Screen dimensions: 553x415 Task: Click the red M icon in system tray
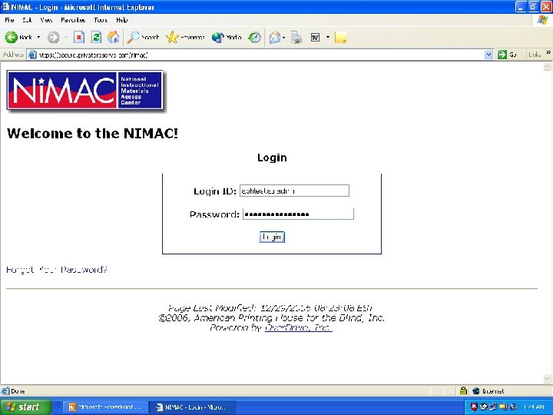(475, 407)
